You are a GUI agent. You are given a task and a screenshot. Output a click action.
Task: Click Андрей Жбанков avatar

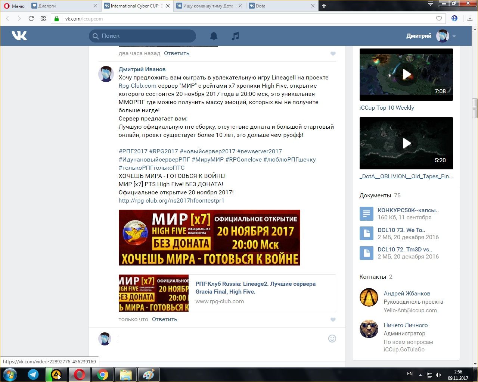pos(369,297)
